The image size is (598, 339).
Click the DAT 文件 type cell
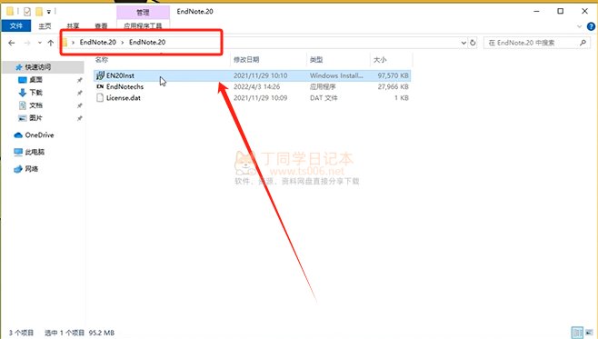click(324, 97)
